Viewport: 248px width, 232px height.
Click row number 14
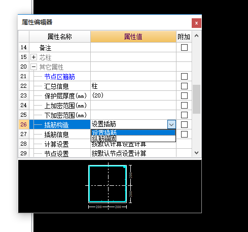[x=24, y=47]
